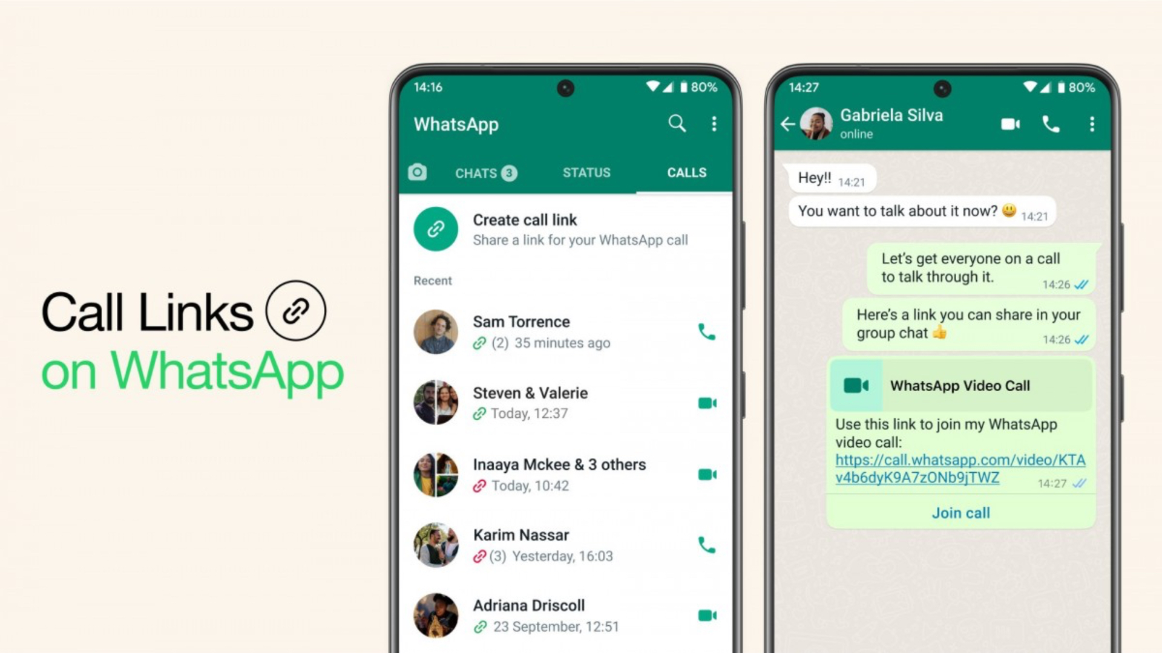The width and height of the screenshot is (1162, 653).
Task: Switch to the STATUS tab
Action: pos(588,172)
